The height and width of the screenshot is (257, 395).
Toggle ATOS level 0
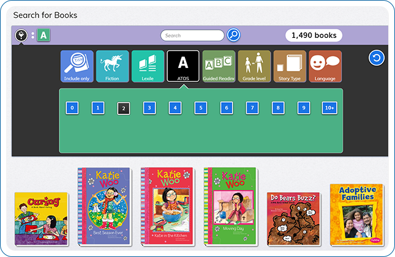tap(72, 108)
